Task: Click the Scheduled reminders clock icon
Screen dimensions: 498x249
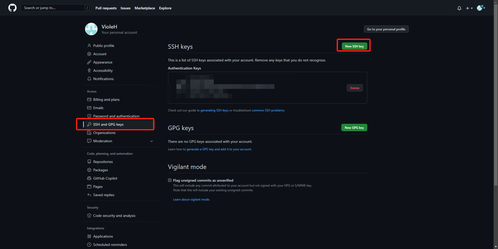Action: click(x=89, y=245)
